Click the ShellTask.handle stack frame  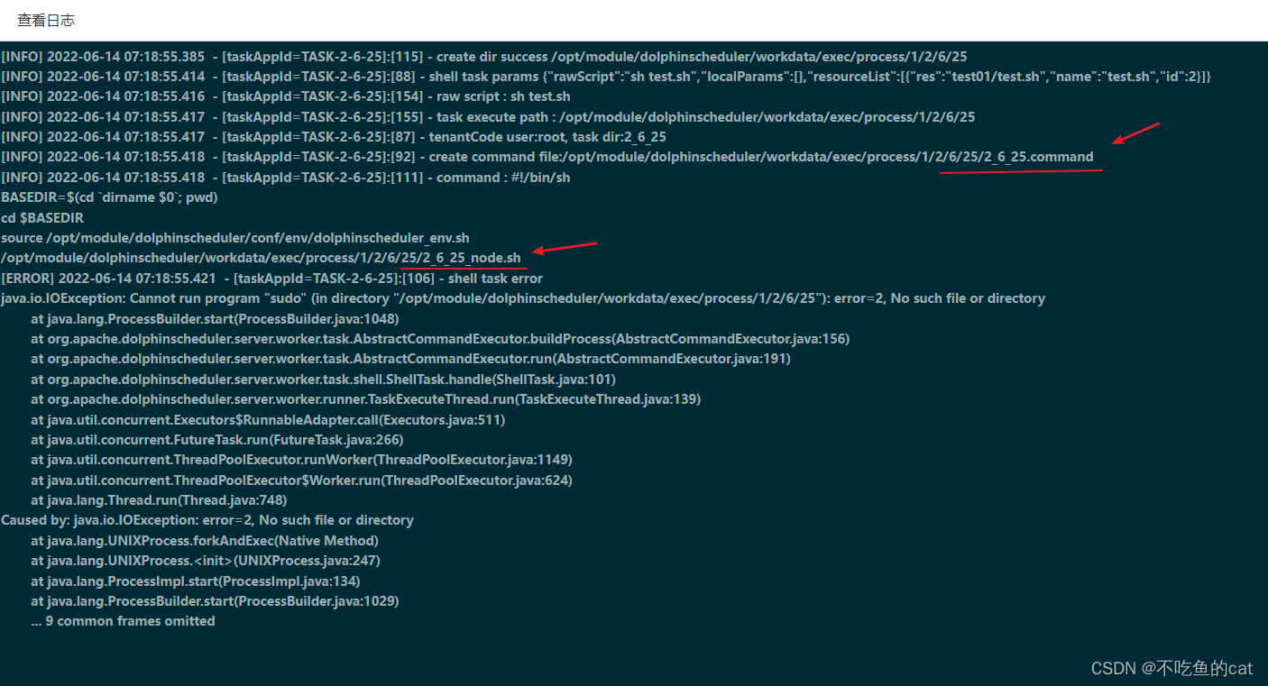click(323, 380)
